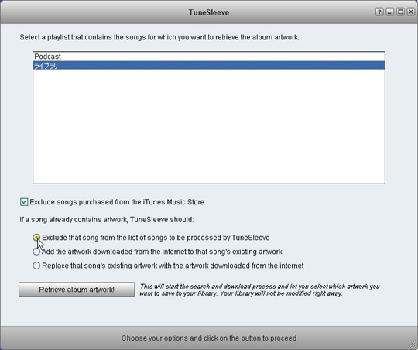Start the search with Retrieve album artwork!
The image size is (418, 350).
(77, 290)
